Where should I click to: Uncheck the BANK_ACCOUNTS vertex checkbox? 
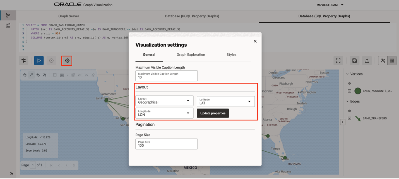click(350, 91)
